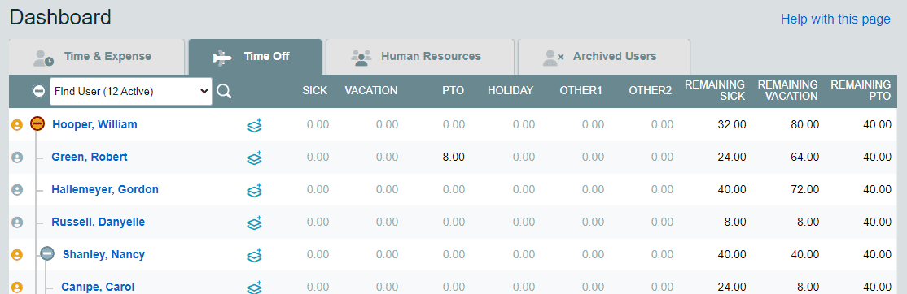This screenshot has height=294, width=907.
Task: Open Hallemeyer, Gordon user link
Action: coord(105,190)
